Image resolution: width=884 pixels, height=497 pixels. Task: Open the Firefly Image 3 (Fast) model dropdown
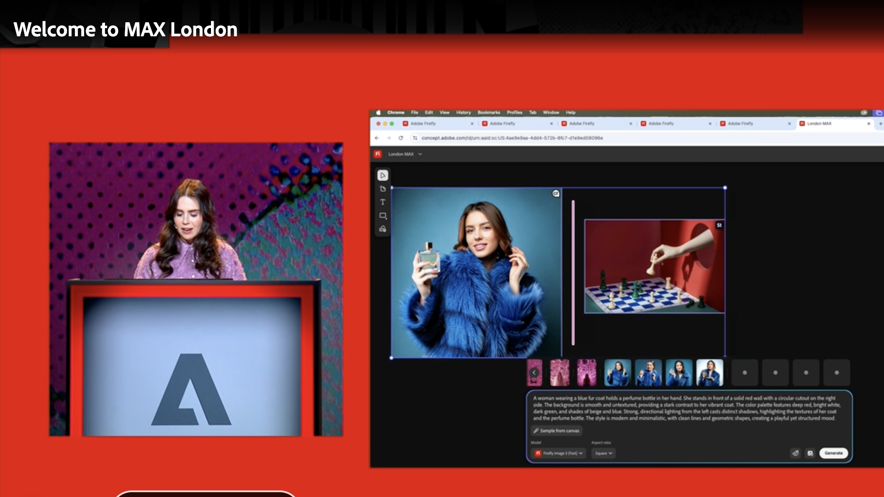(x=559, y=453)
